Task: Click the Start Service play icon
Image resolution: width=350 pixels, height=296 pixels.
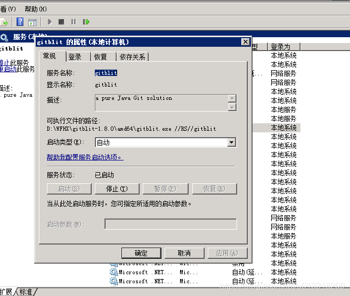Action: click(x=50, y=22)
